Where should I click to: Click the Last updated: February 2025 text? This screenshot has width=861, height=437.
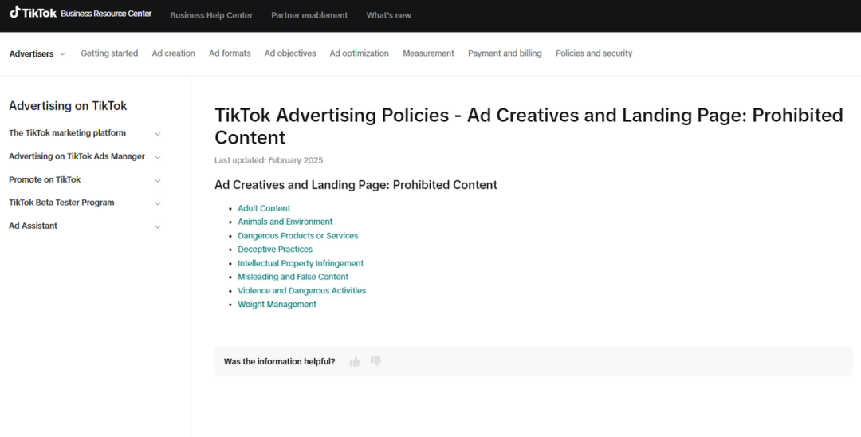coord(269,160)
